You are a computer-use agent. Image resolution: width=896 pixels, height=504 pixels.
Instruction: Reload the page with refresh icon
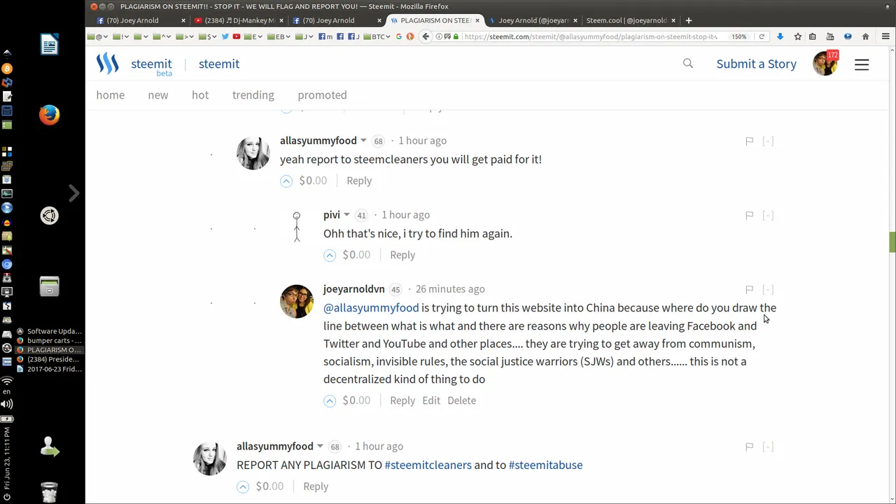[x=762, y=36]
